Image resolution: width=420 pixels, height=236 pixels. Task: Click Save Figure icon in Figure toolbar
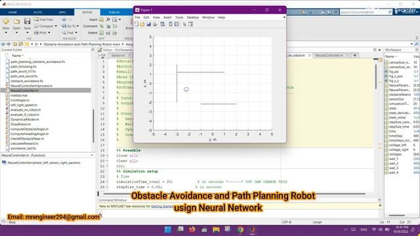click(x=148, y=24)
